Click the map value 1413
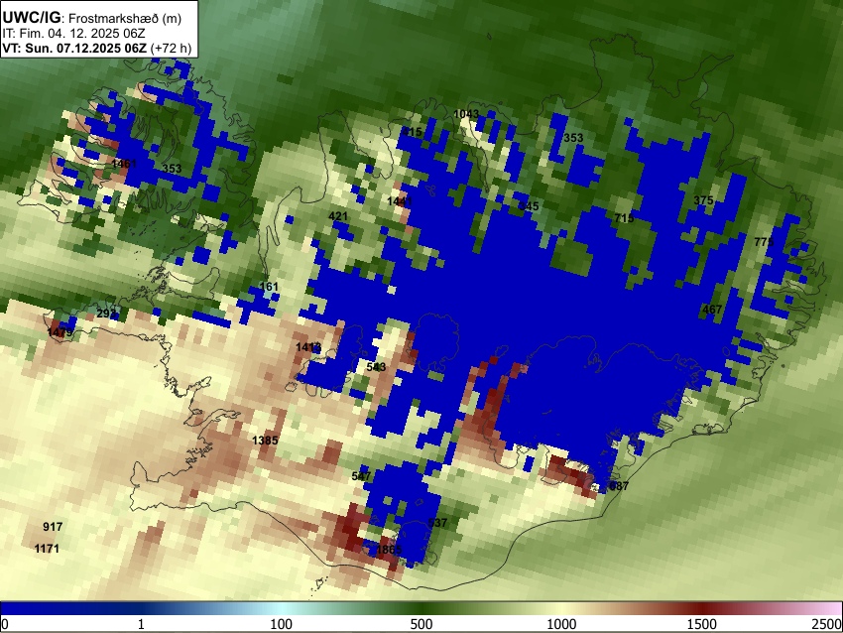The width and height of the screenshot is (843, 633). 308,347
